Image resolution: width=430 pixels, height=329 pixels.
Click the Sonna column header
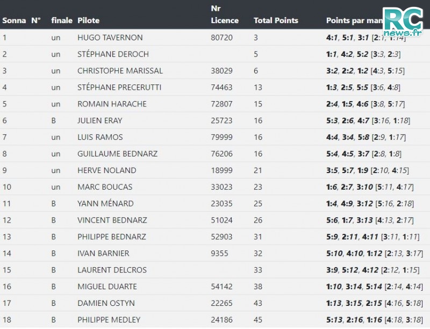[14, 20]
